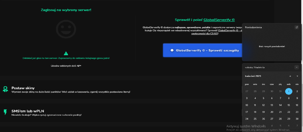
Task: Select day 20 in the calendar
Action: click(272, 112)
